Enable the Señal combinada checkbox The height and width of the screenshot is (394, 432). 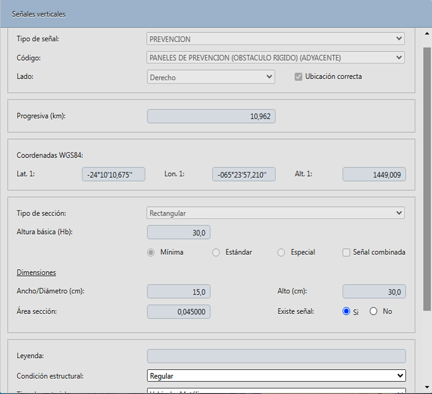click(346, 253)
